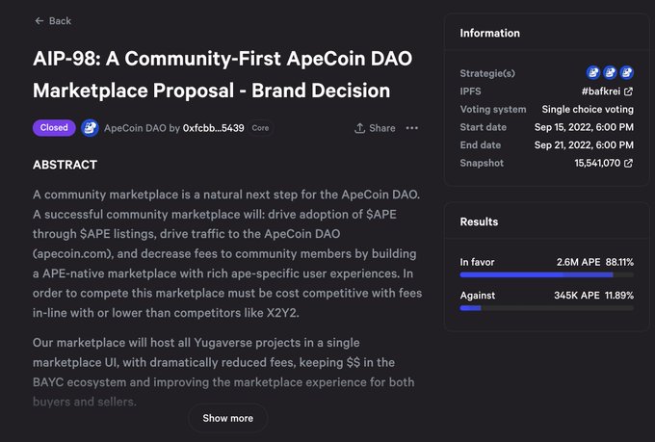
Task: Go back using the Back arrow
Action: [39, 20]
